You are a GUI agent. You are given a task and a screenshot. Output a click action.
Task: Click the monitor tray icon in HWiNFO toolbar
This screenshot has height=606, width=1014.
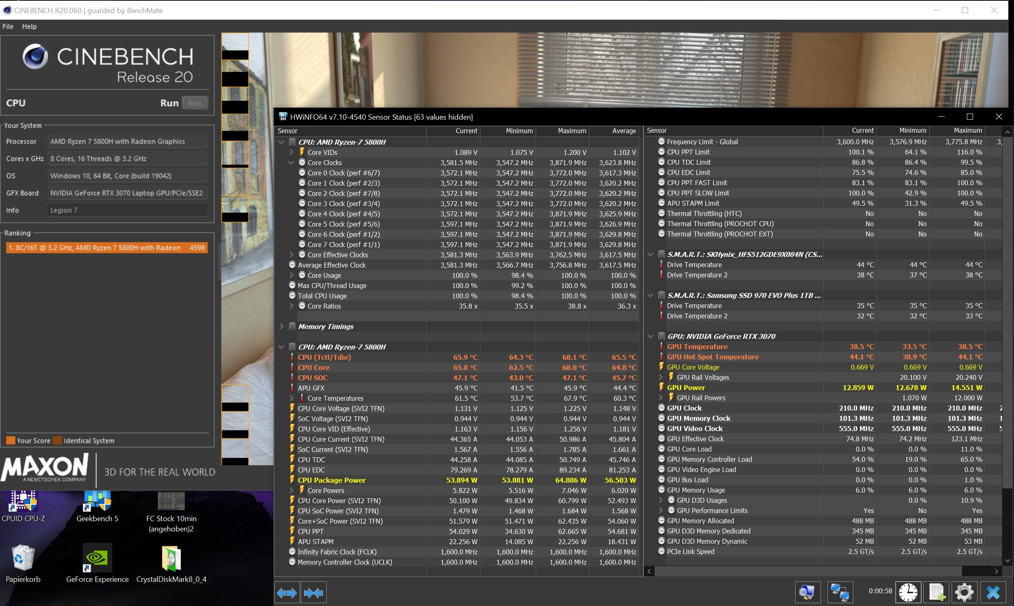(x=808, y=592)
